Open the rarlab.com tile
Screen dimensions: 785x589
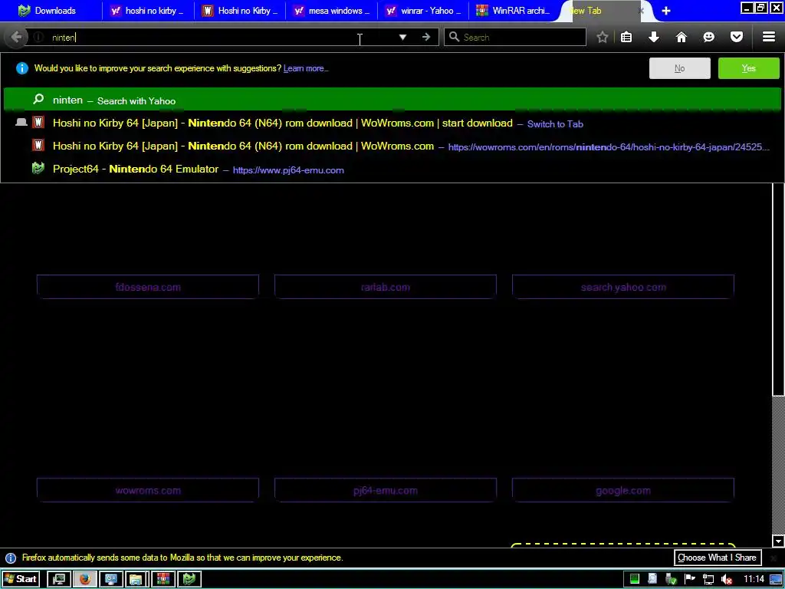[x=386, y=287]
